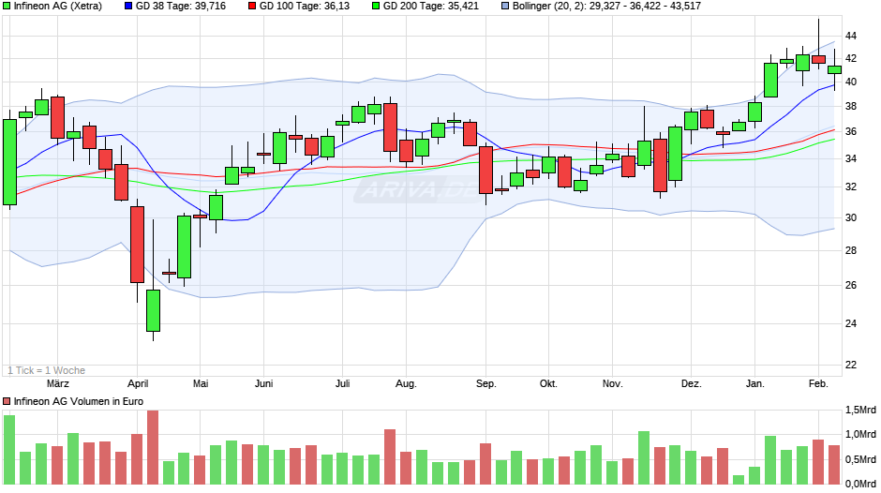The width and height of the screenshot is (881, 493).
Task: Click the 'März' month label
Action: tap(58, 383)
